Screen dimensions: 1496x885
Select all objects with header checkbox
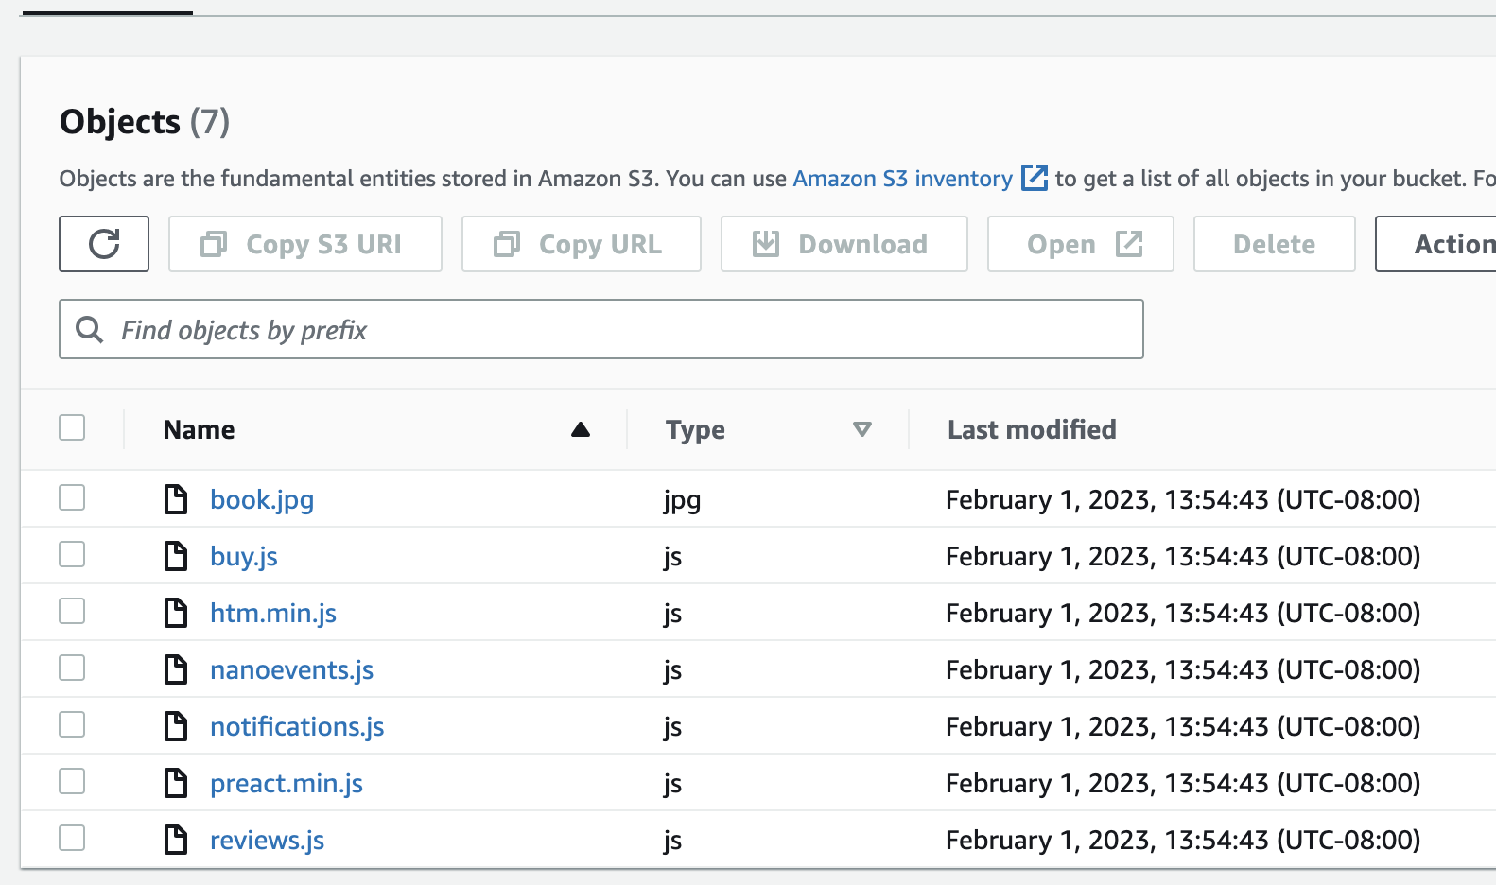tap(72, 427)
